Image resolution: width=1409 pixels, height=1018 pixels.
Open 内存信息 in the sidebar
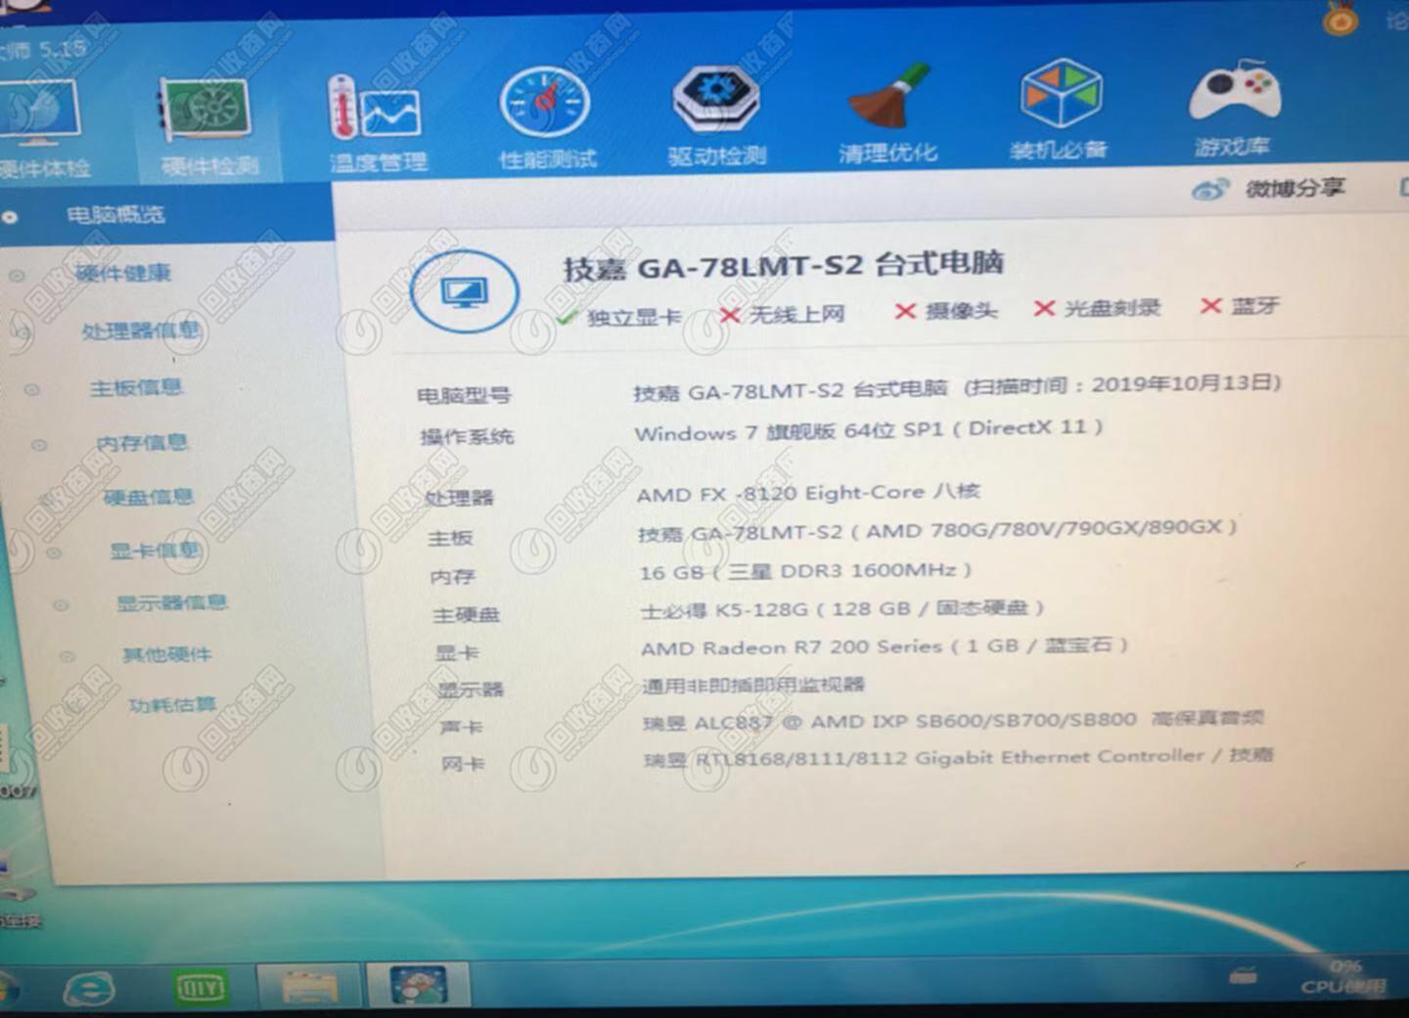(x=143, y=443)
